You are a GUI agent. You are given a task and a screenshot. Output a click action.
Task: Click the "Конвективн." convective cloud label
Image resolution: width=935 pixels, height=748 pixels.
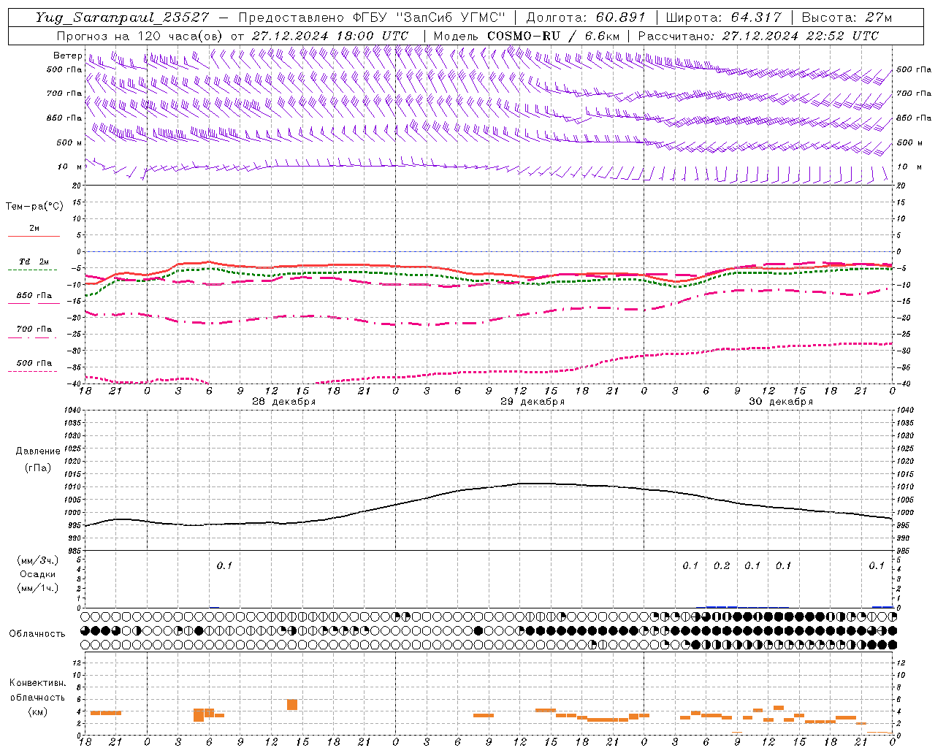(x=38, y=683)
